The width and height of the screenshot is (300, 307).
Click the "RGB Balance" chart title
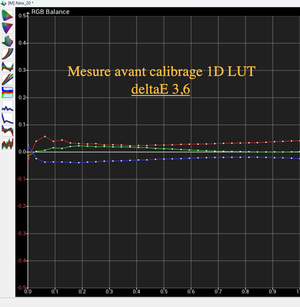click(50, 12)
